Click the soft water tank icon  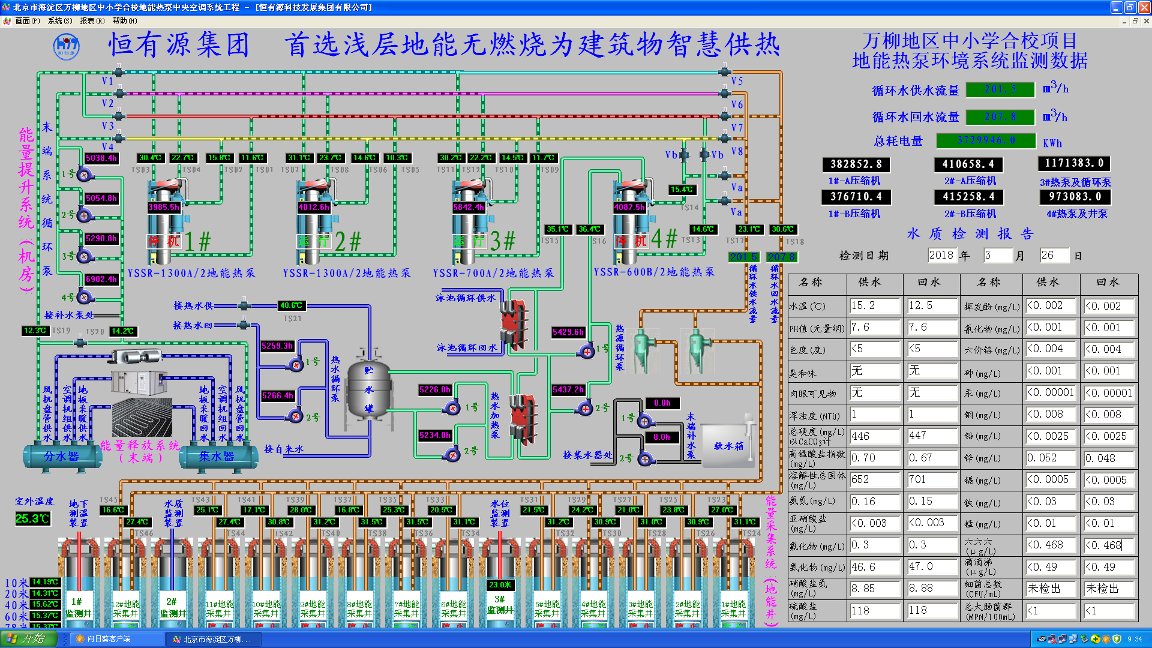pyautogui.click(x=728, y=445)
